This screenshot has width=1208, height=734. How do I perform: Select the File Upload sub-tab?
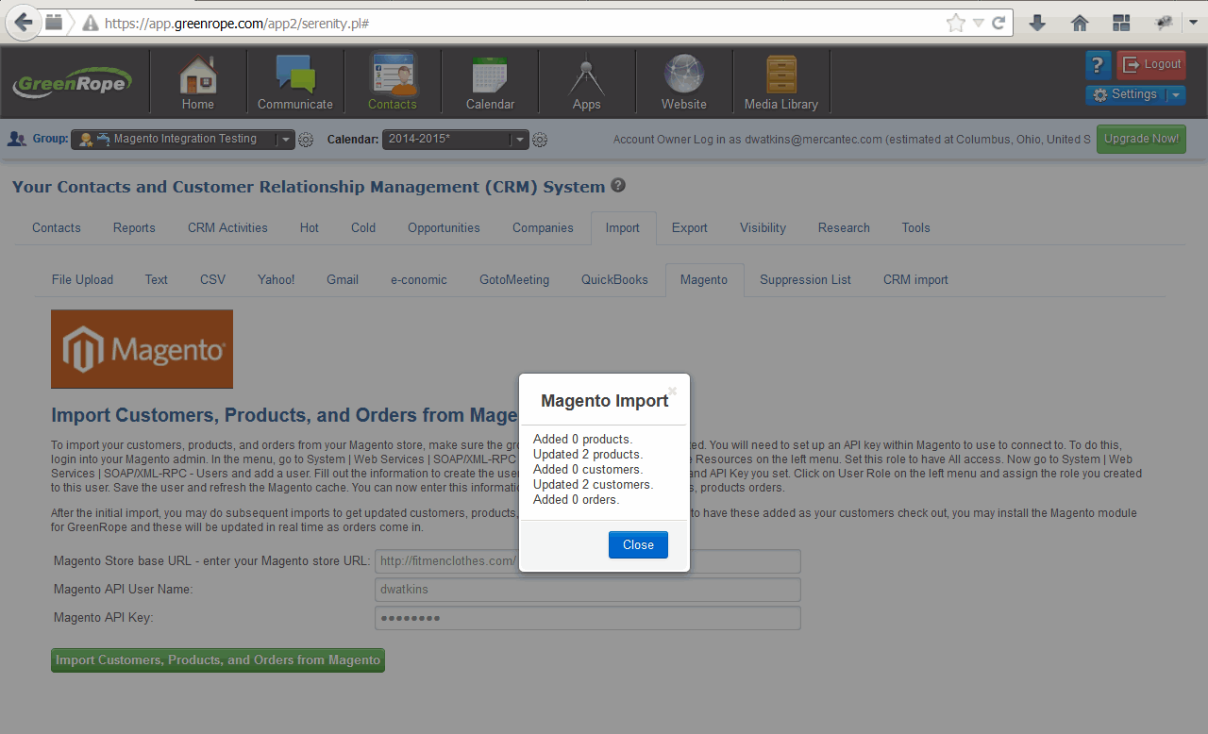82,279
